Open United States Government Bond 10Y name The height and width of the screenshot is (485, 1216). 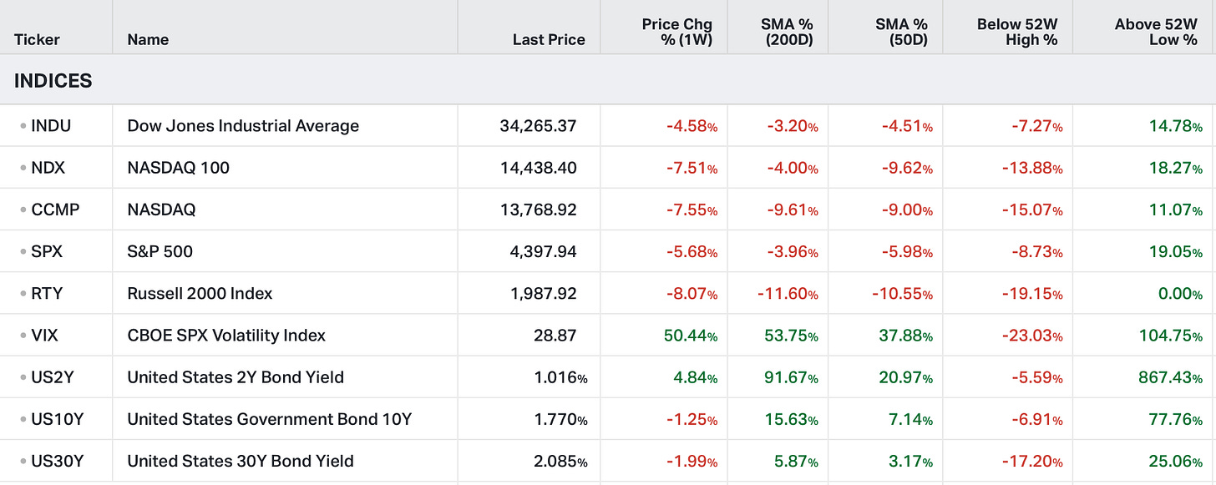coord(270,418)
